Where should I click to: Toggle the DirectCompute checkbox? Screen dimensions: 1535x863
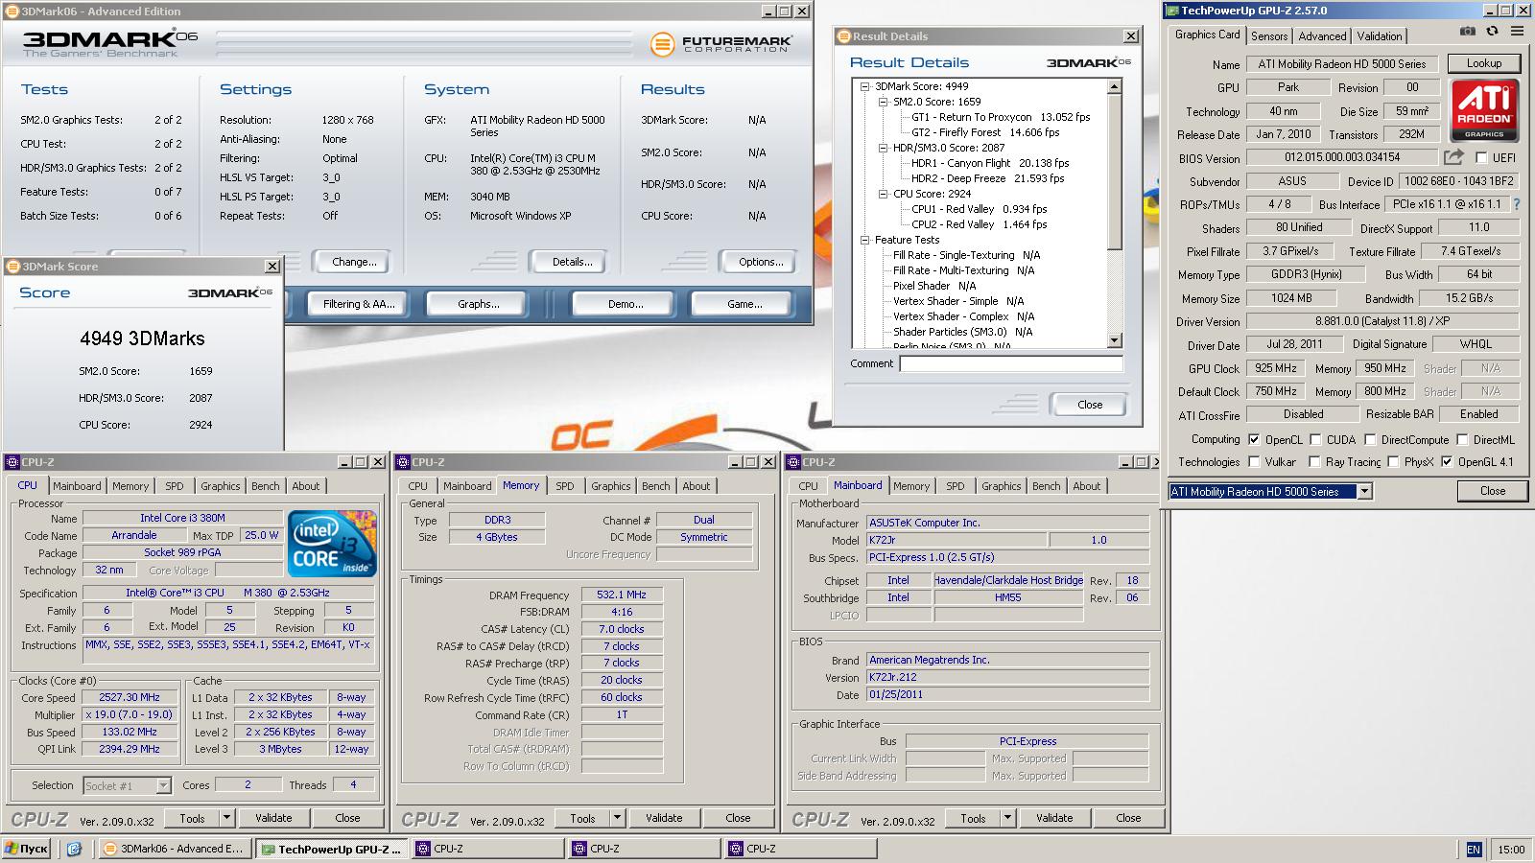1370,439
